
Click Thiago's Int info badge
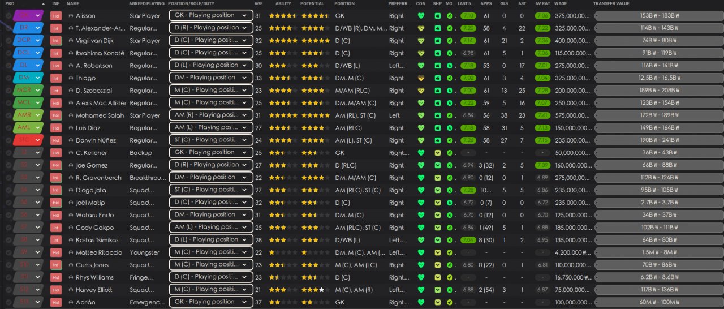56,78
